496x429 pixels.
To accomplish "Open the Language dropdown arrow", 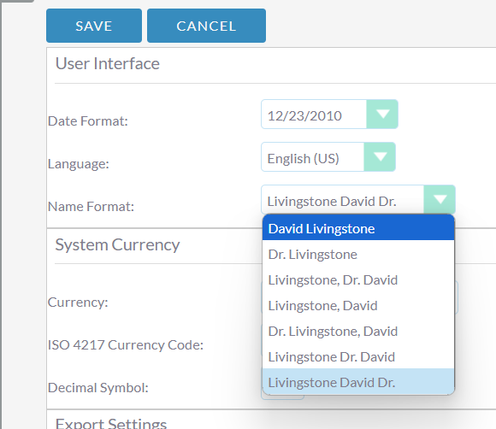I will point(380,156).
